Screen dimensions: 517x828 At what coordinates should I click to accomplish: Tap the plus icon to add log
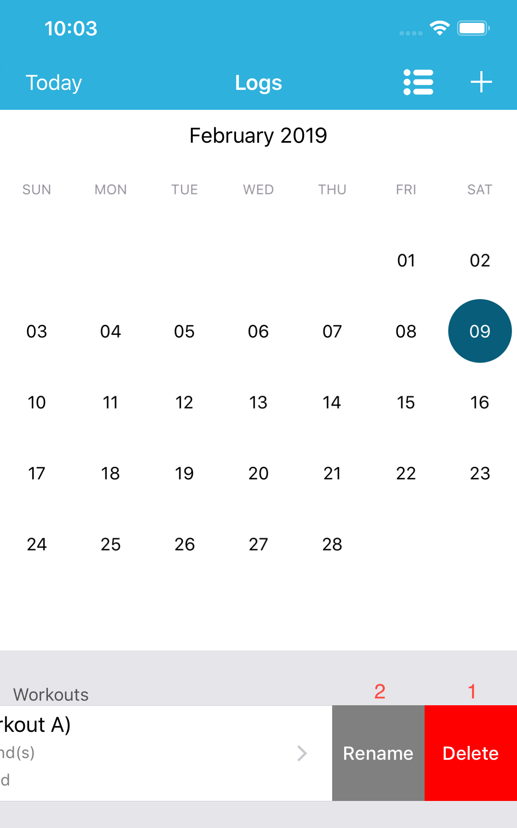[481, 82]
